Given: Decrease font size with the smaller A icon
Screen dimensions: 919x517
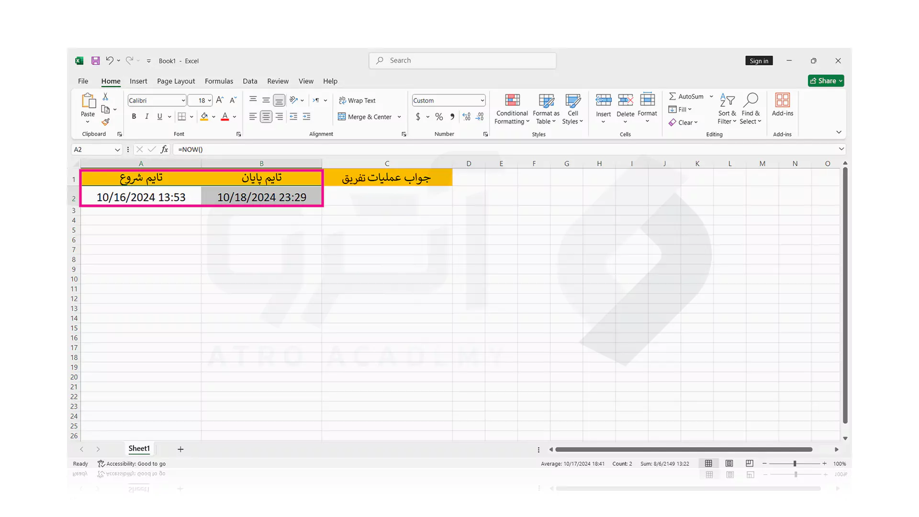Looking at the screenshot, I should click(x=233, y=100).
